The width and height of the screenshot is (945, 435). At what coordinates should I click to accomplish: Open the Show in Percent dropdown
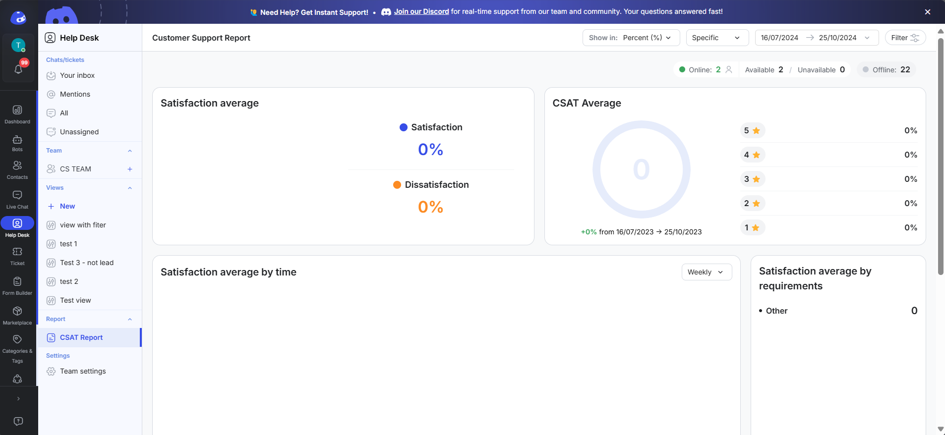[630, 38]
